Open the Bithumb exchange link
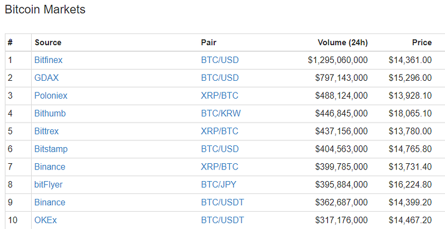This screenshot has width=445, height=229. (x=50, y=113)
